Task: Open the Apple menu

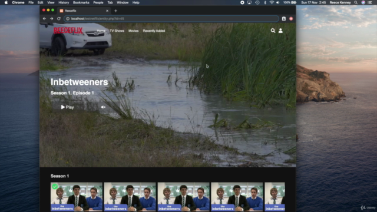Action: coord(6,2)
